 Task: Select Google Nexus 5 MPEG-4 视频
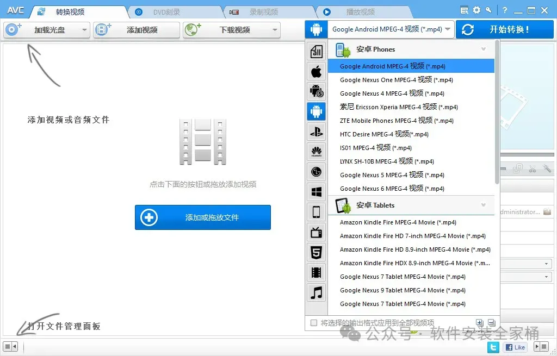[x=411, y=175]
